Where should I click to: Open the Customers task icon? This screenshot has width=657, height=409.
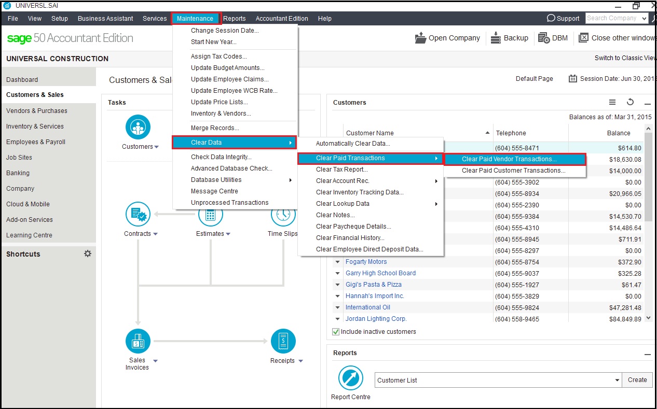(138, 128)
